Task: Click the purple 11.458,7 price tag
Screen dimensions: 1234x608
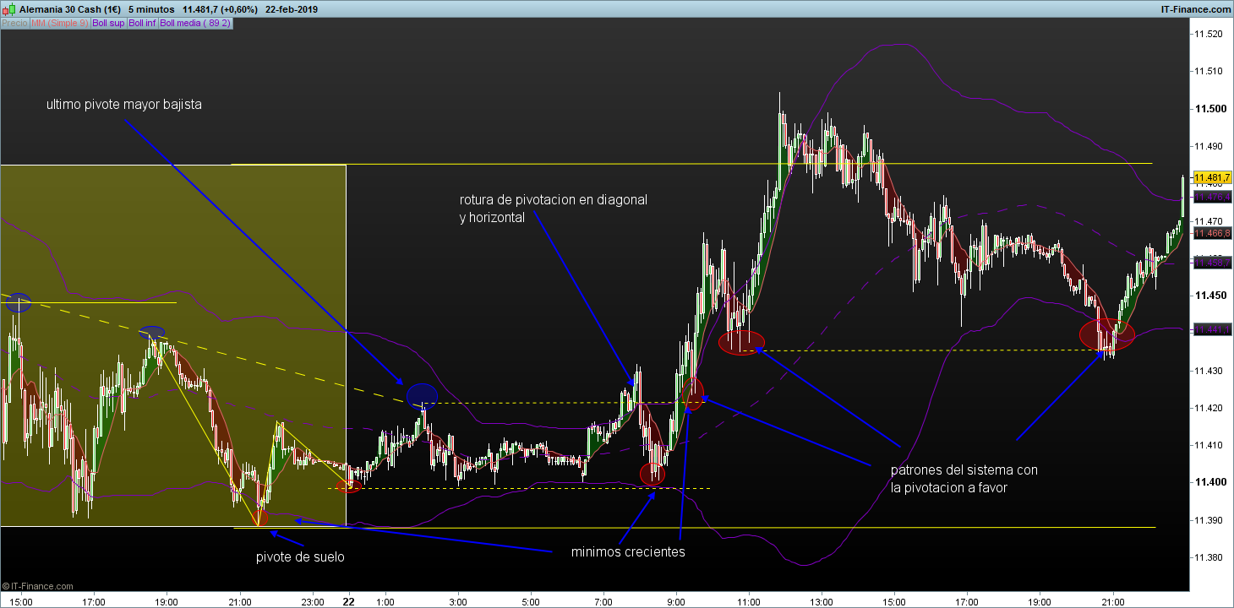Action: click(x=1211, y=263)
